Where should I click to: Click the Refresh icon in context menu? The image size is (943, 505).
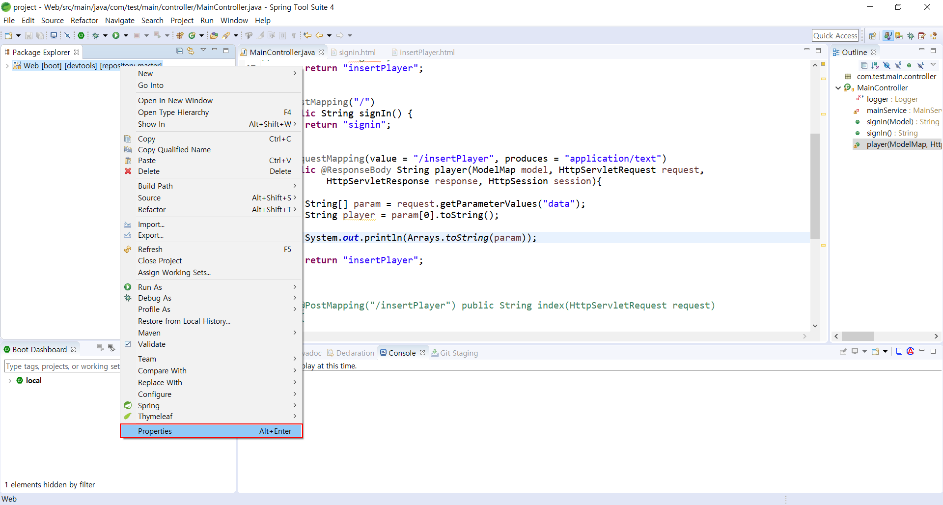pos(128,249)
